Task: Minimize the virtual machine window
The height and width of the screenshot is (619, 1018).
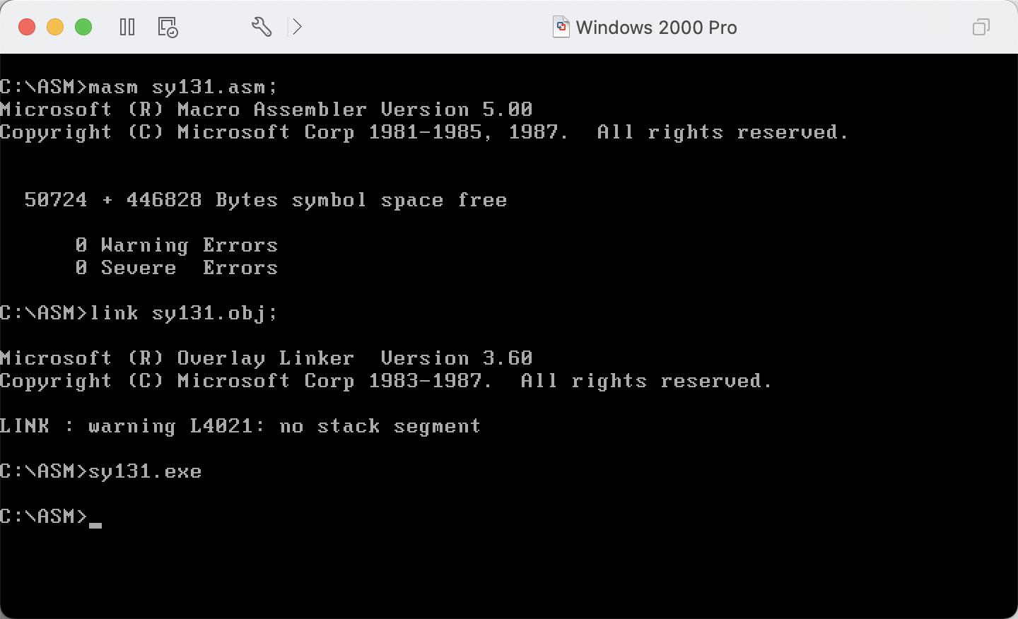Action: pos(55,27)
